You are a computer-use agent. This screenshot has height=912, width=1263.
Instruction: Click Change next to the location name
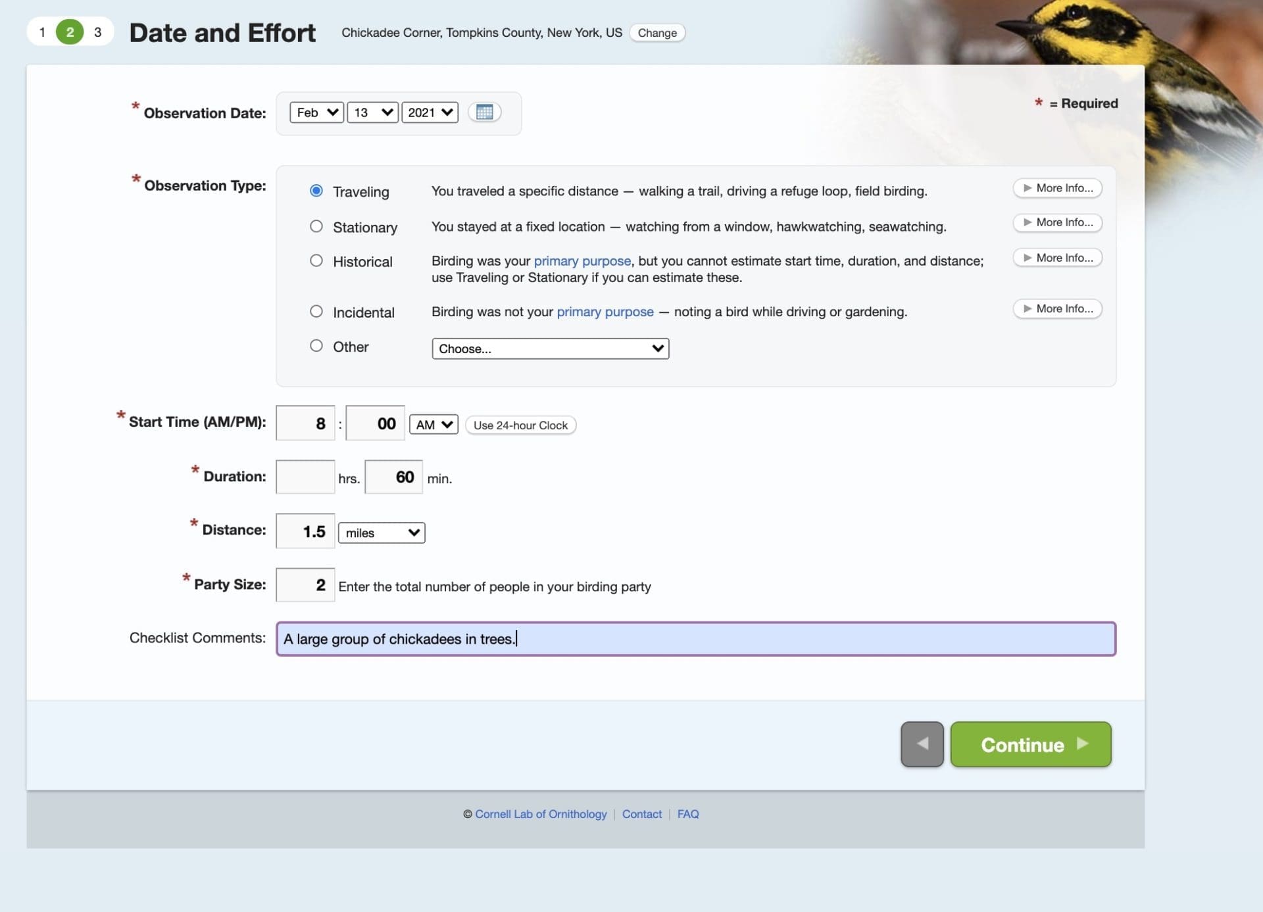tap(656, 33)
